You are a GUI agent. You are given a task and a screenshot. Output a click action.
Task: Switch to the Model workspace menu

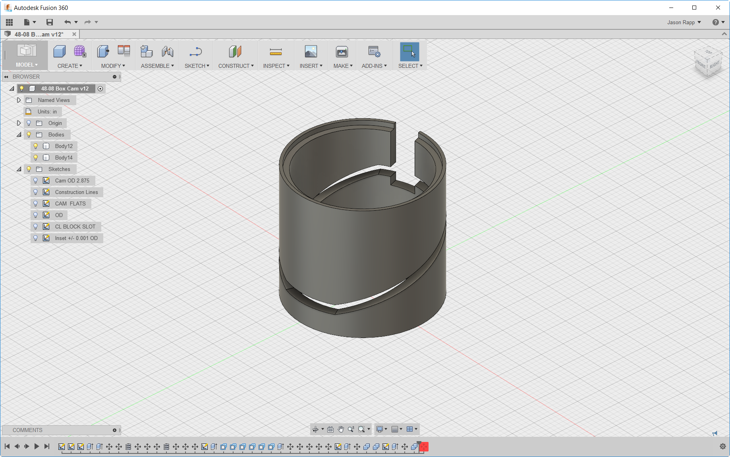point(25,56)
